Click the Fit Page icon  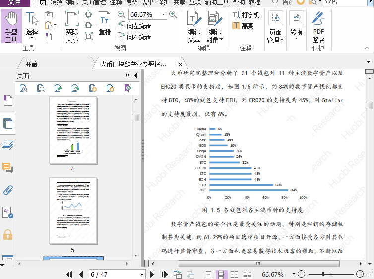[x=88, y=14]
